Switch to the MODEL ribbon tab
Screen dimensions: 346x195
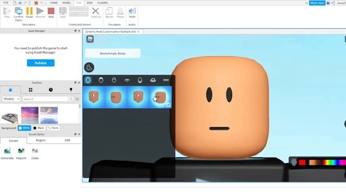66,3
